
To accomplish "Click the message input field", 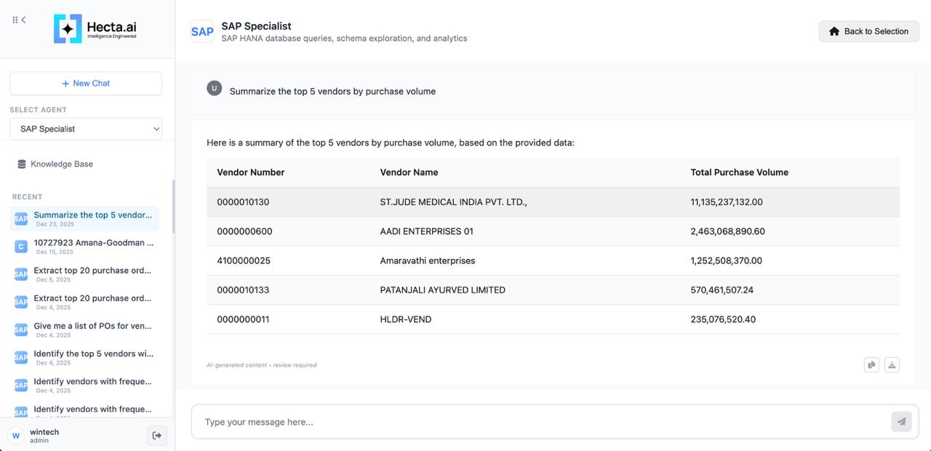I will coord(542,422).
